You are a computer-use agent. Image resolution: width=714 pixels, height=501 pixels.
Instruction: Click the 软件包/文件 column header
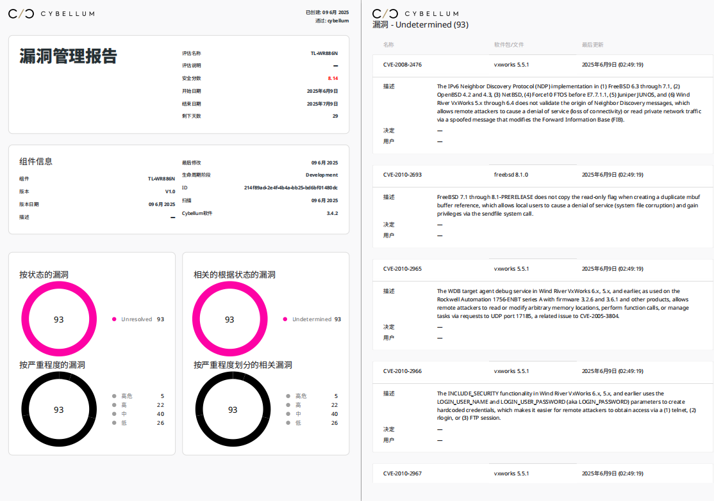509,45
